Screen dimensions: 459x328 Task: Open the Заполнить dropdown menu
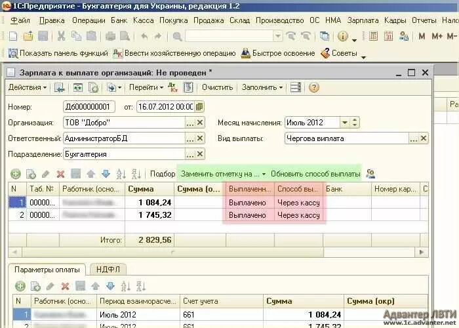click(x=262, y=87)
